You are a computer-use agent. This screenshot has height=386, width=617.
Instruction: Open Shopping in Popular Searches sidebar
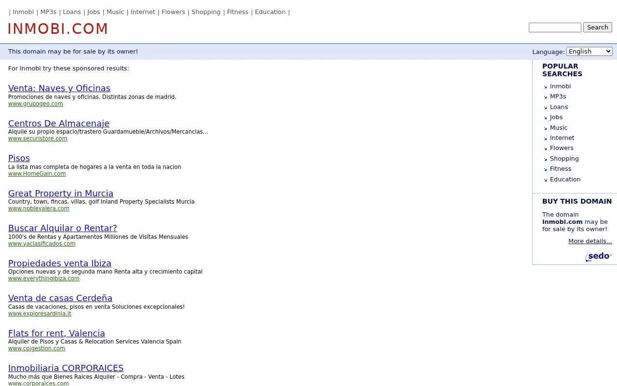coord(564,159)
